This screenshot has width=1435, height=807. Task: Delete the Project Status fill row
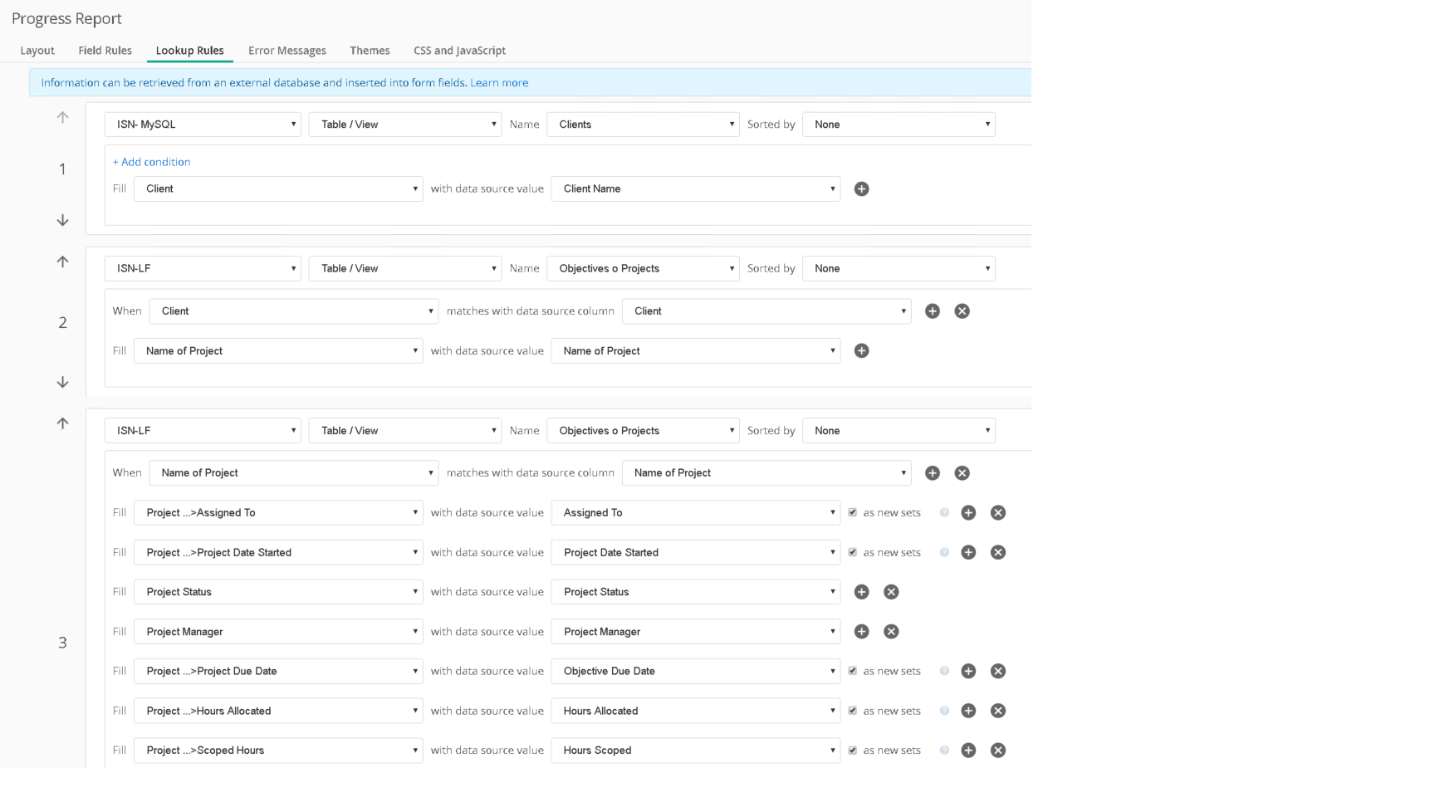coord(891,592)
